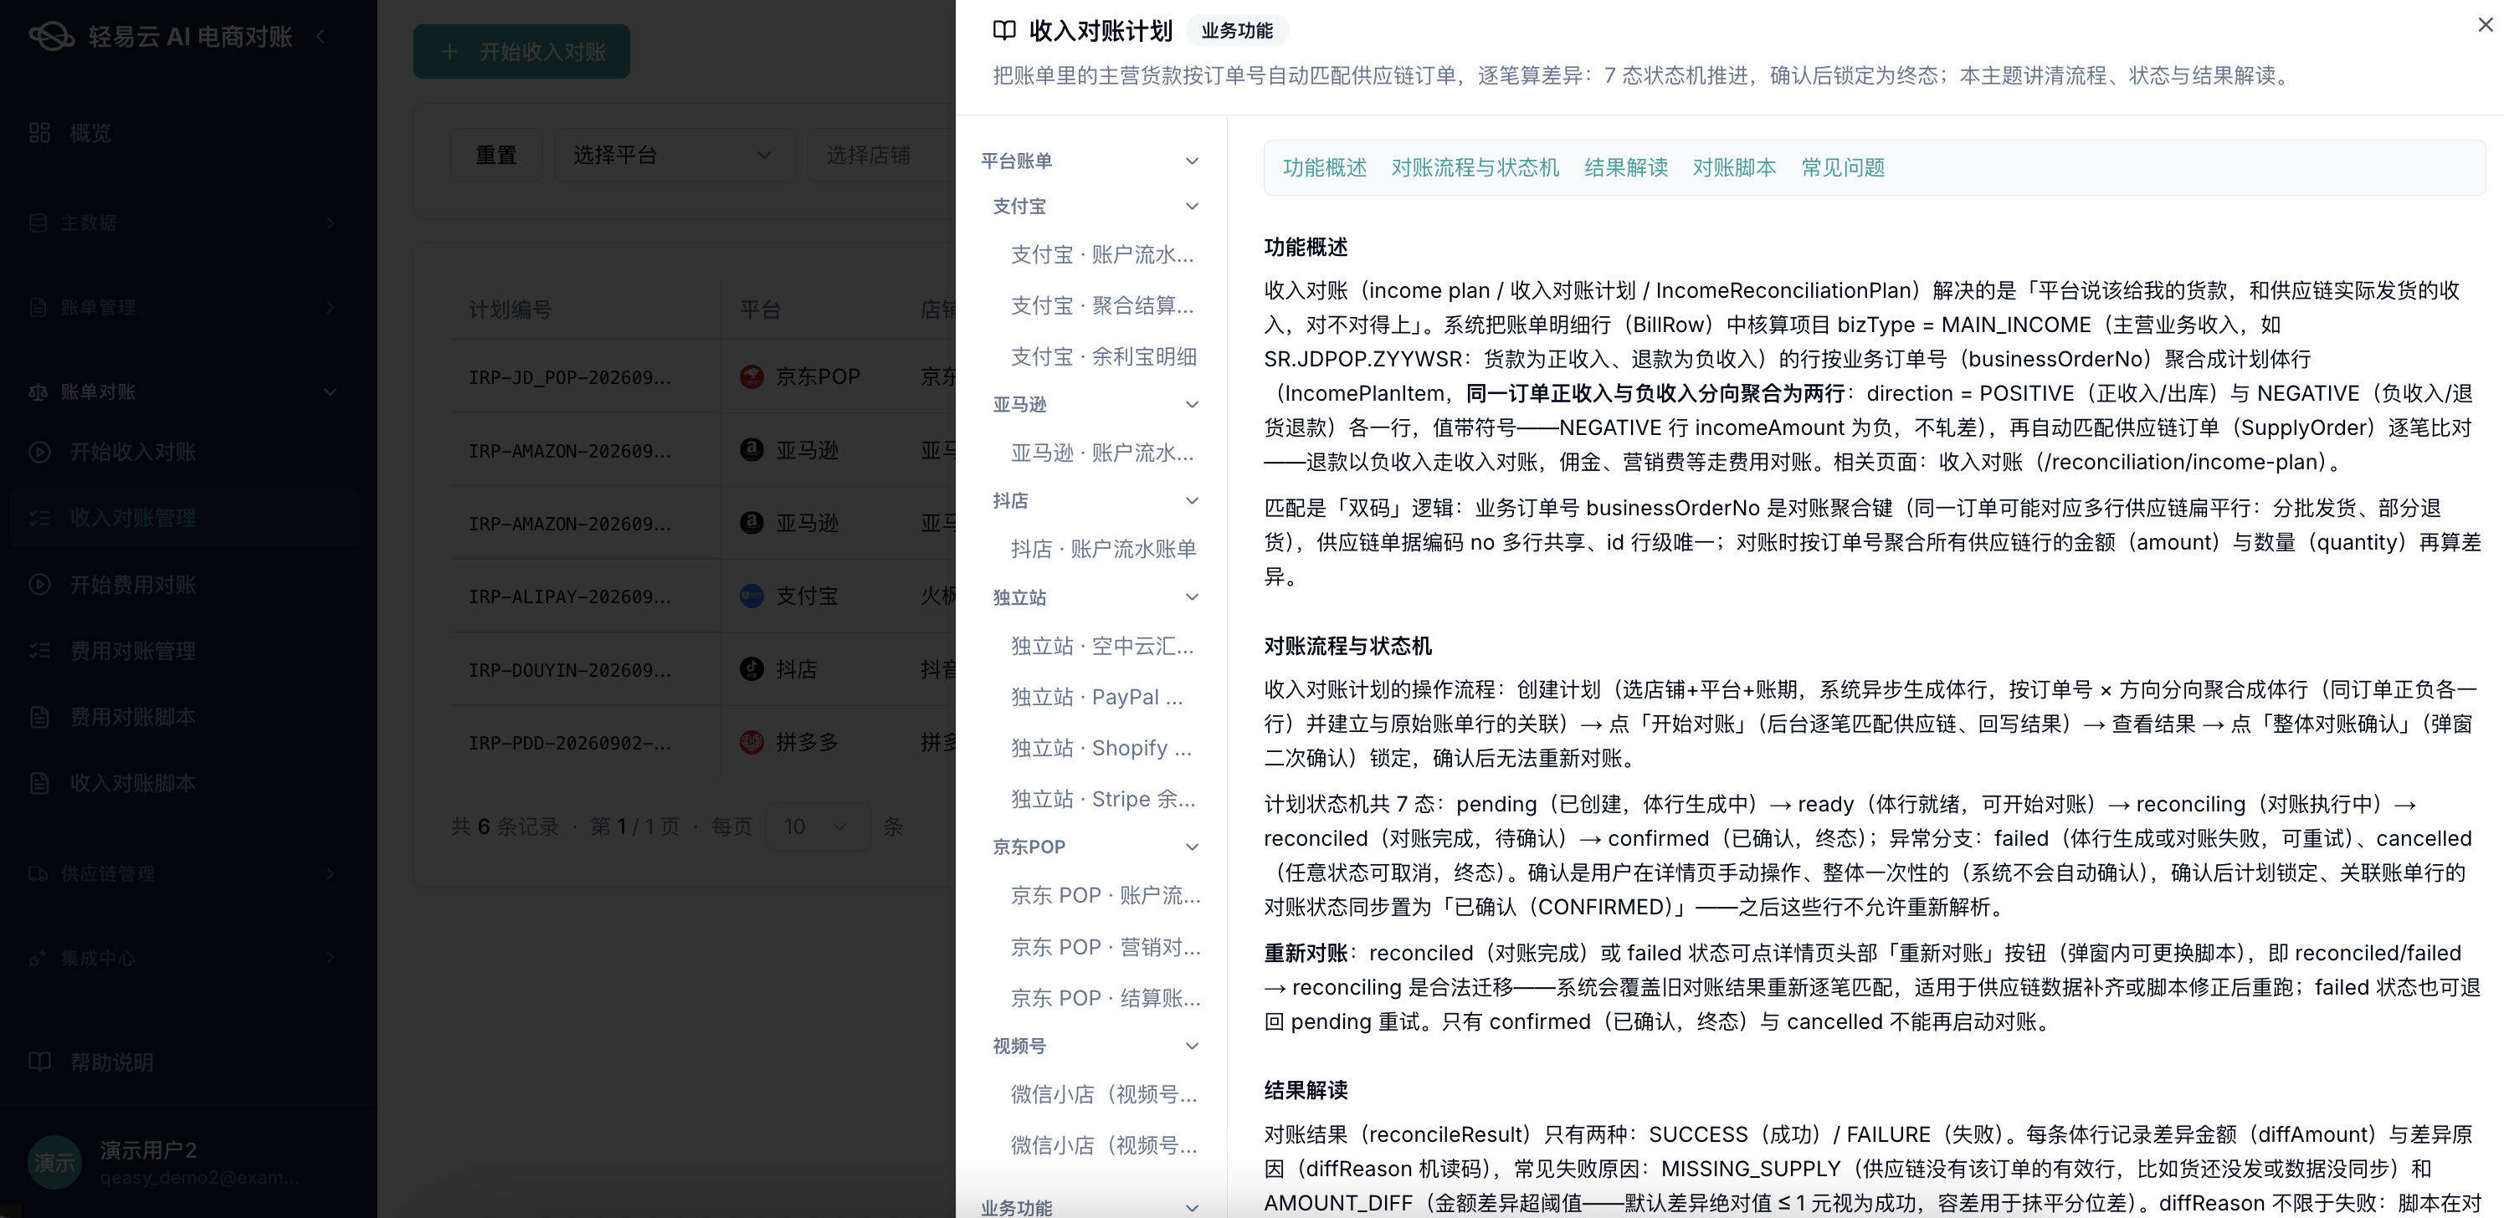Click the 供应链管理 truck icon

coord(38,873)
